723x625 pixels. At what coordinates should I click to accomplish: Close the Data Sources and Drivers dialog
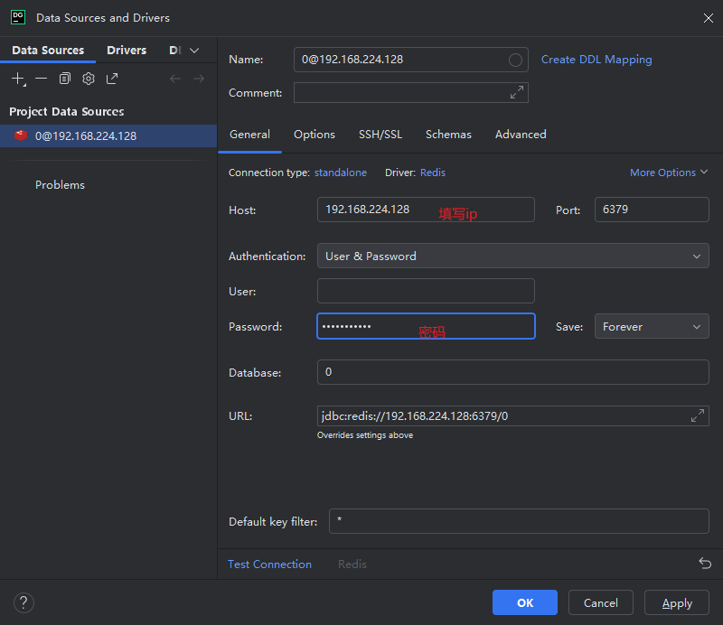[709, 18]
